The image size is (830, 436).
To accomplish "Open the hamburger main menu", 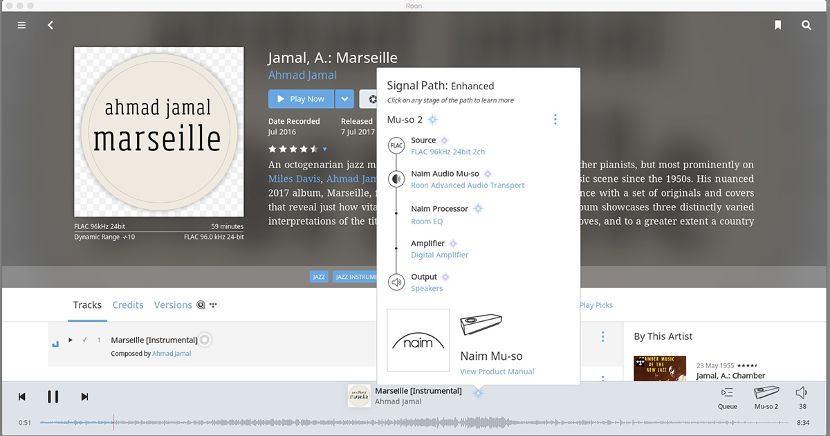I will [x=21, y=25].
